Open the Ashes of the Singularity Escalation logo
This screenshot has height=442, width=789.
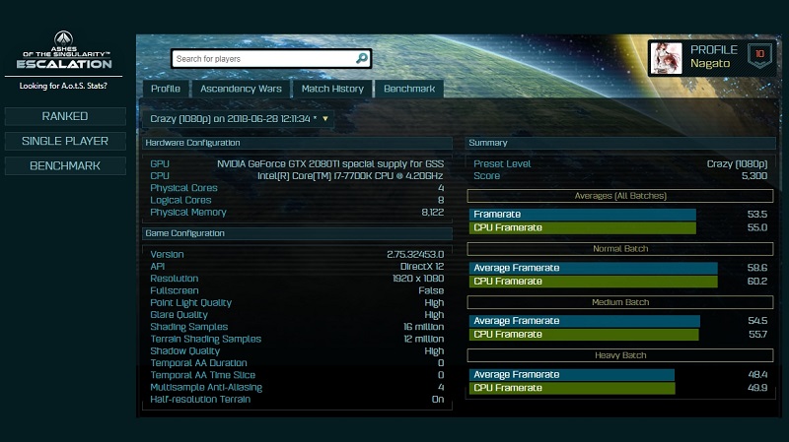pos(64,50)
